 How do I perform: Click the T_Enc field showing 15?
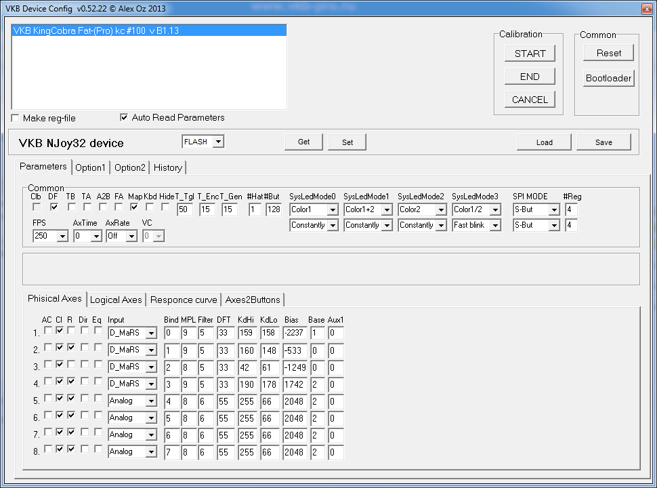(x=207, y=209)
